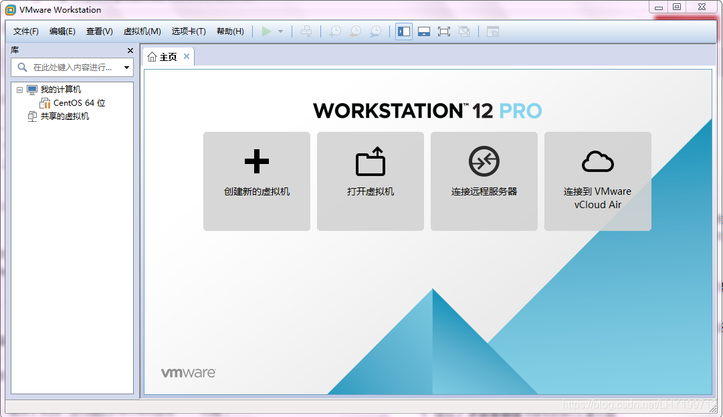Select 我的计算机 in the library tree
Image resolution: width=723 pixels, height=417 pixels.
click(60, 90)
